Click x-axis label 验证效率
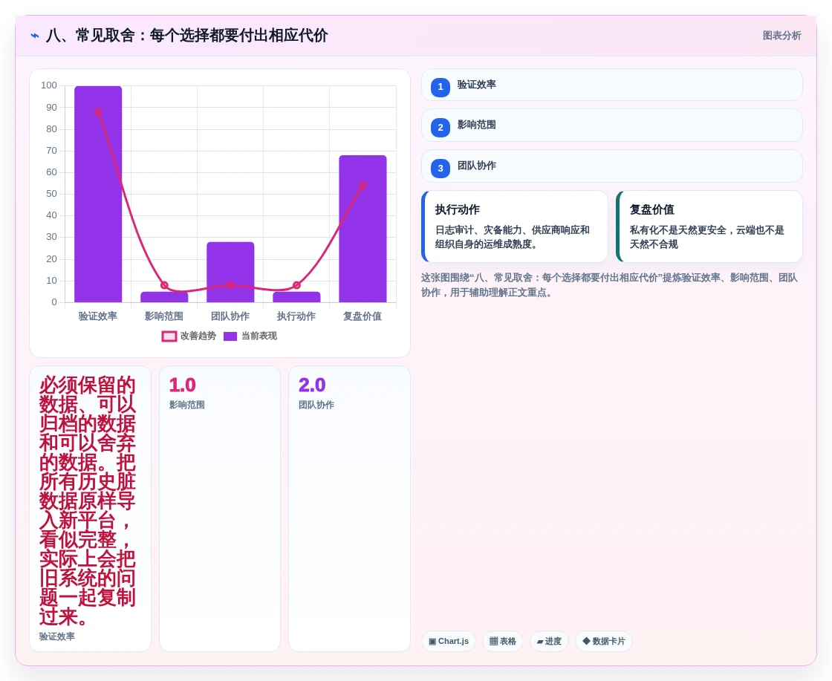 pos(98,316)
